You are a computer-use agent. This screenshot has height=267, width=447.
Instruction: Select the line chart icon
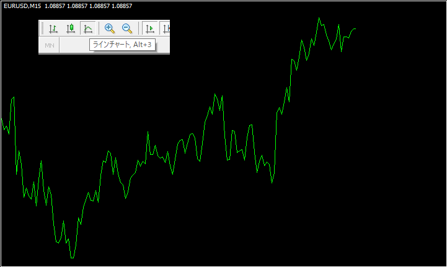[x=88, y=28]
